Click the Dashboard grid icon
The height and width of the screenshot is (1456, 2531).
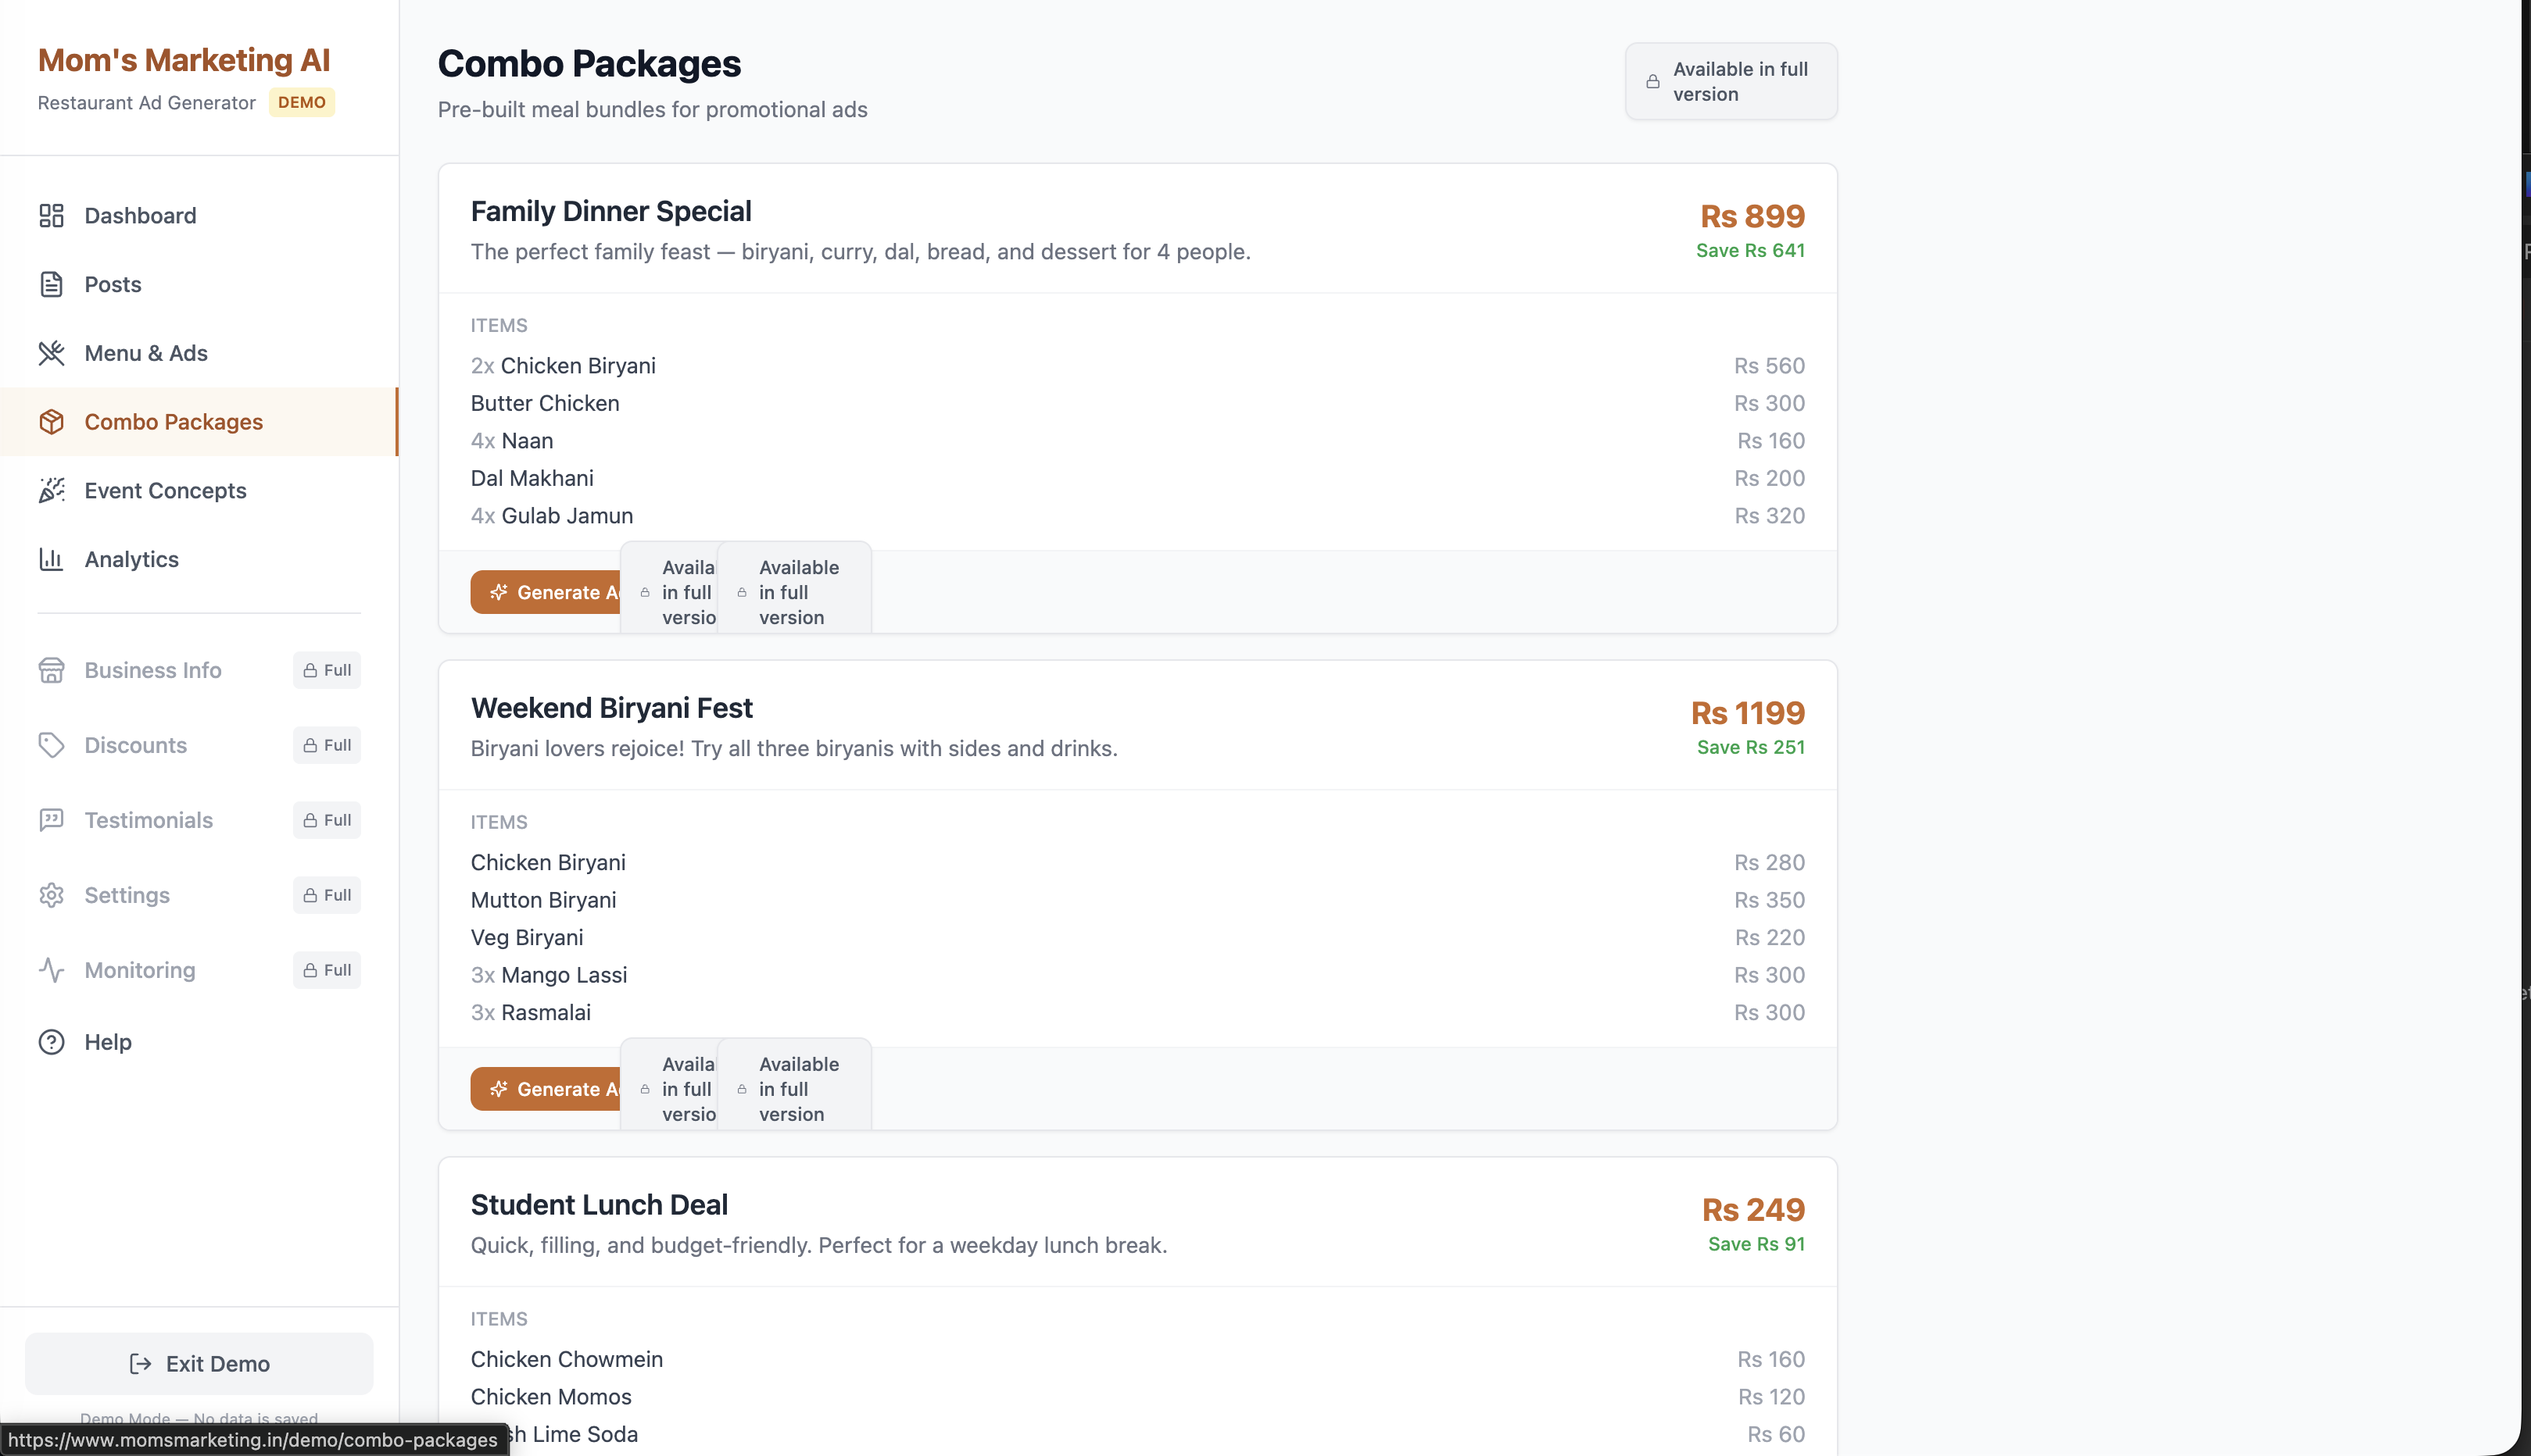[x=51, y=215]
